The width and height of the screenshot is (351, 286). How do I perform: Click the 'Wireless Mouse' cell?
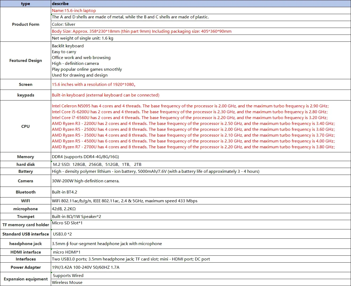coord(201,282)
